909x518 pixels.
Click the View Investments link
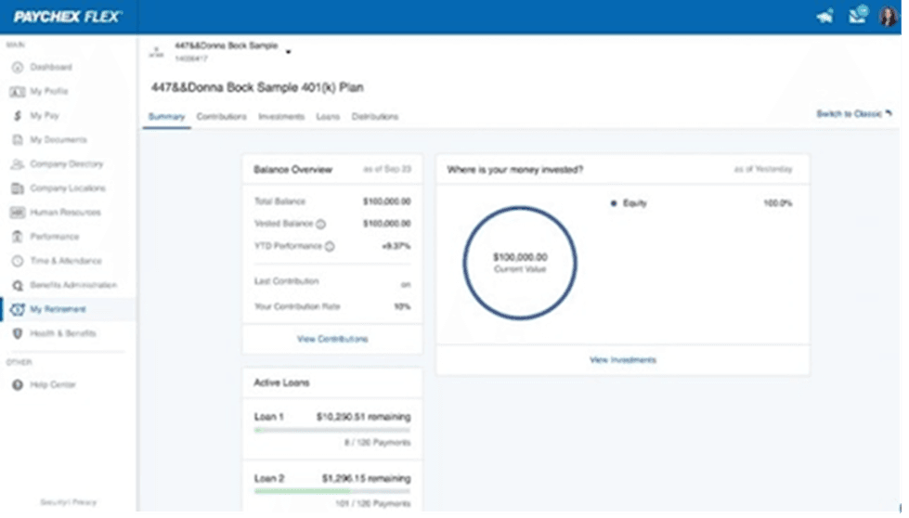pos(622,360)
